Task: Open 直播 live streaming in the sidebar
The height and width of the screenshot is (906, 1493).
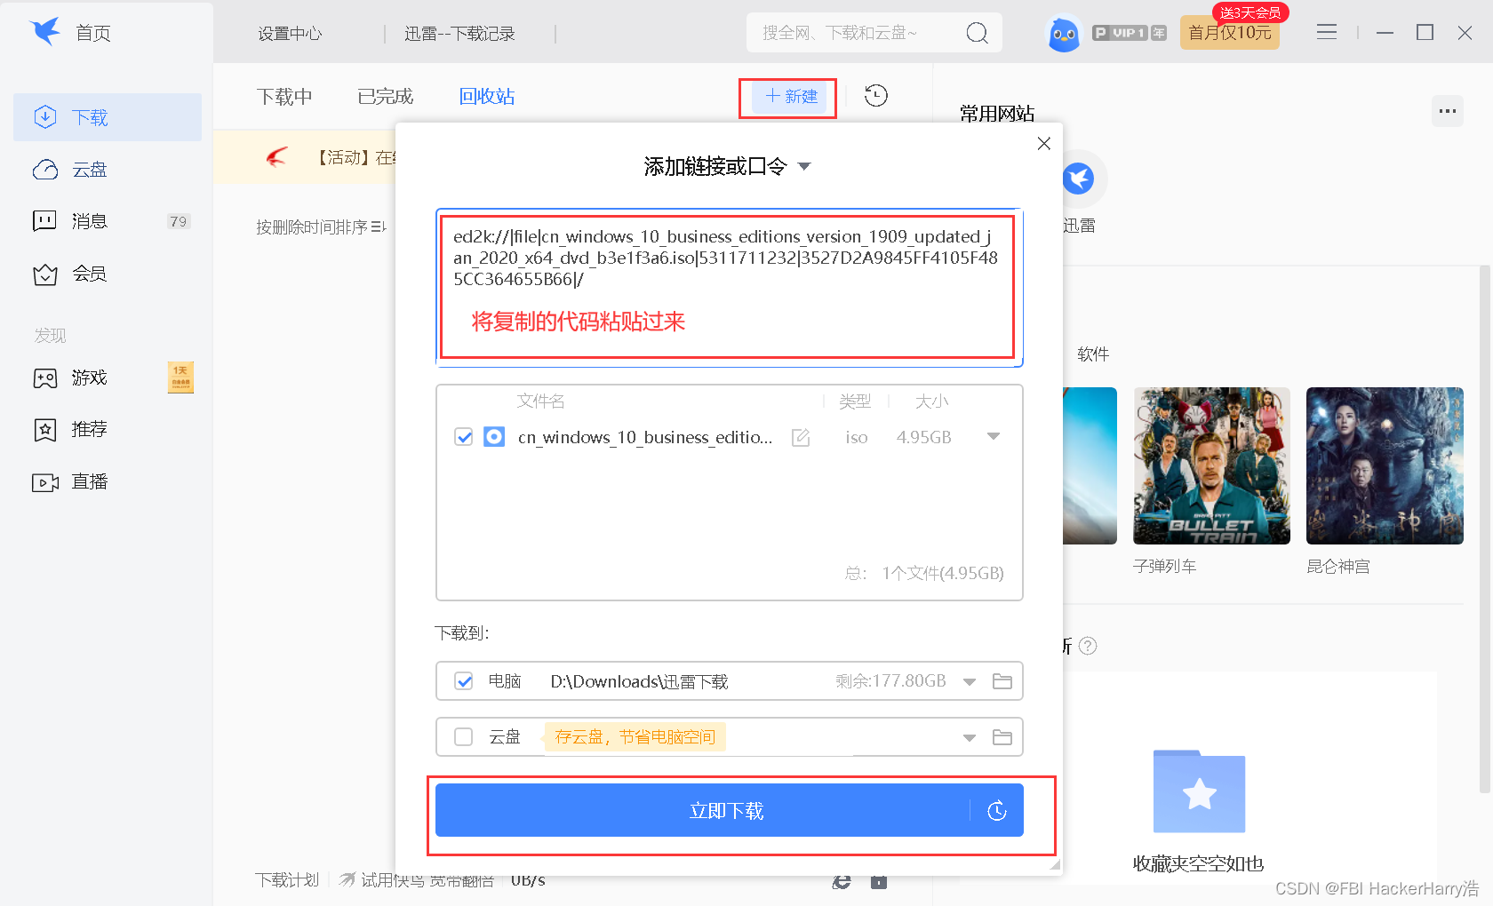Action: pos(70,482)
